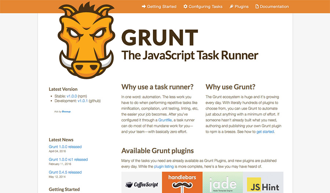Open the Getting Started nav item

(161, 7)
